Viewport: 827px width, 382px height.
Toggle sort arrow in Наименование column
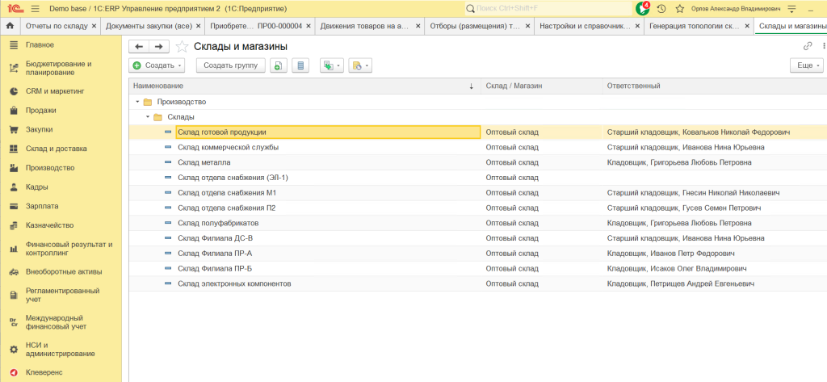pyautogui.click(x=472, y=86)
